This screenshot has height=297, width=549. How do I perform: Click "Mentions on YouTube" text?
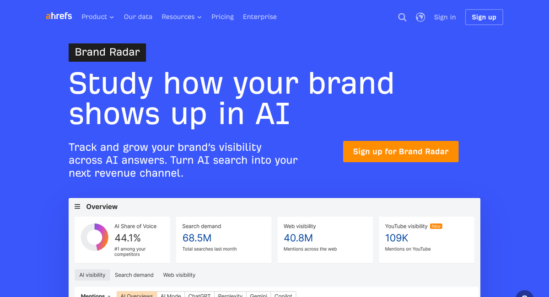click(x=408, y=249)
